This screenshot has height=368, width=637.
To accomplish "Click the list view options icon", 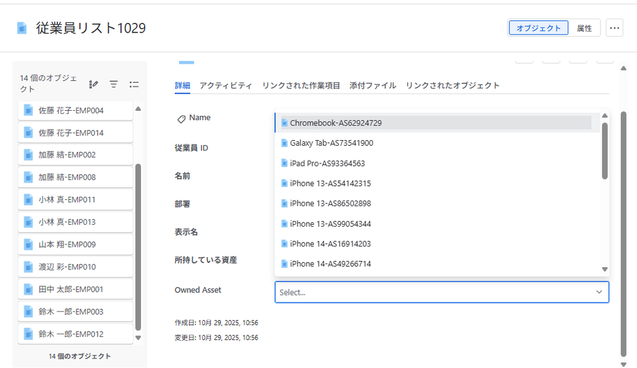I will coord(134,83).
